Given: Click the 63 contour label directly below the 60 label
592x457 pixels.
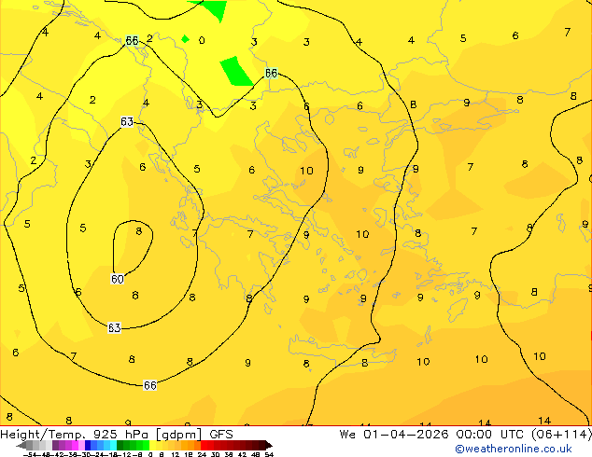Looking at the screenshot, I should coord(115,327).
